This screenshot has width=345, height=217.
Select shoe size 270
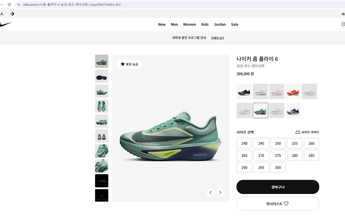[x=261, y=156]
